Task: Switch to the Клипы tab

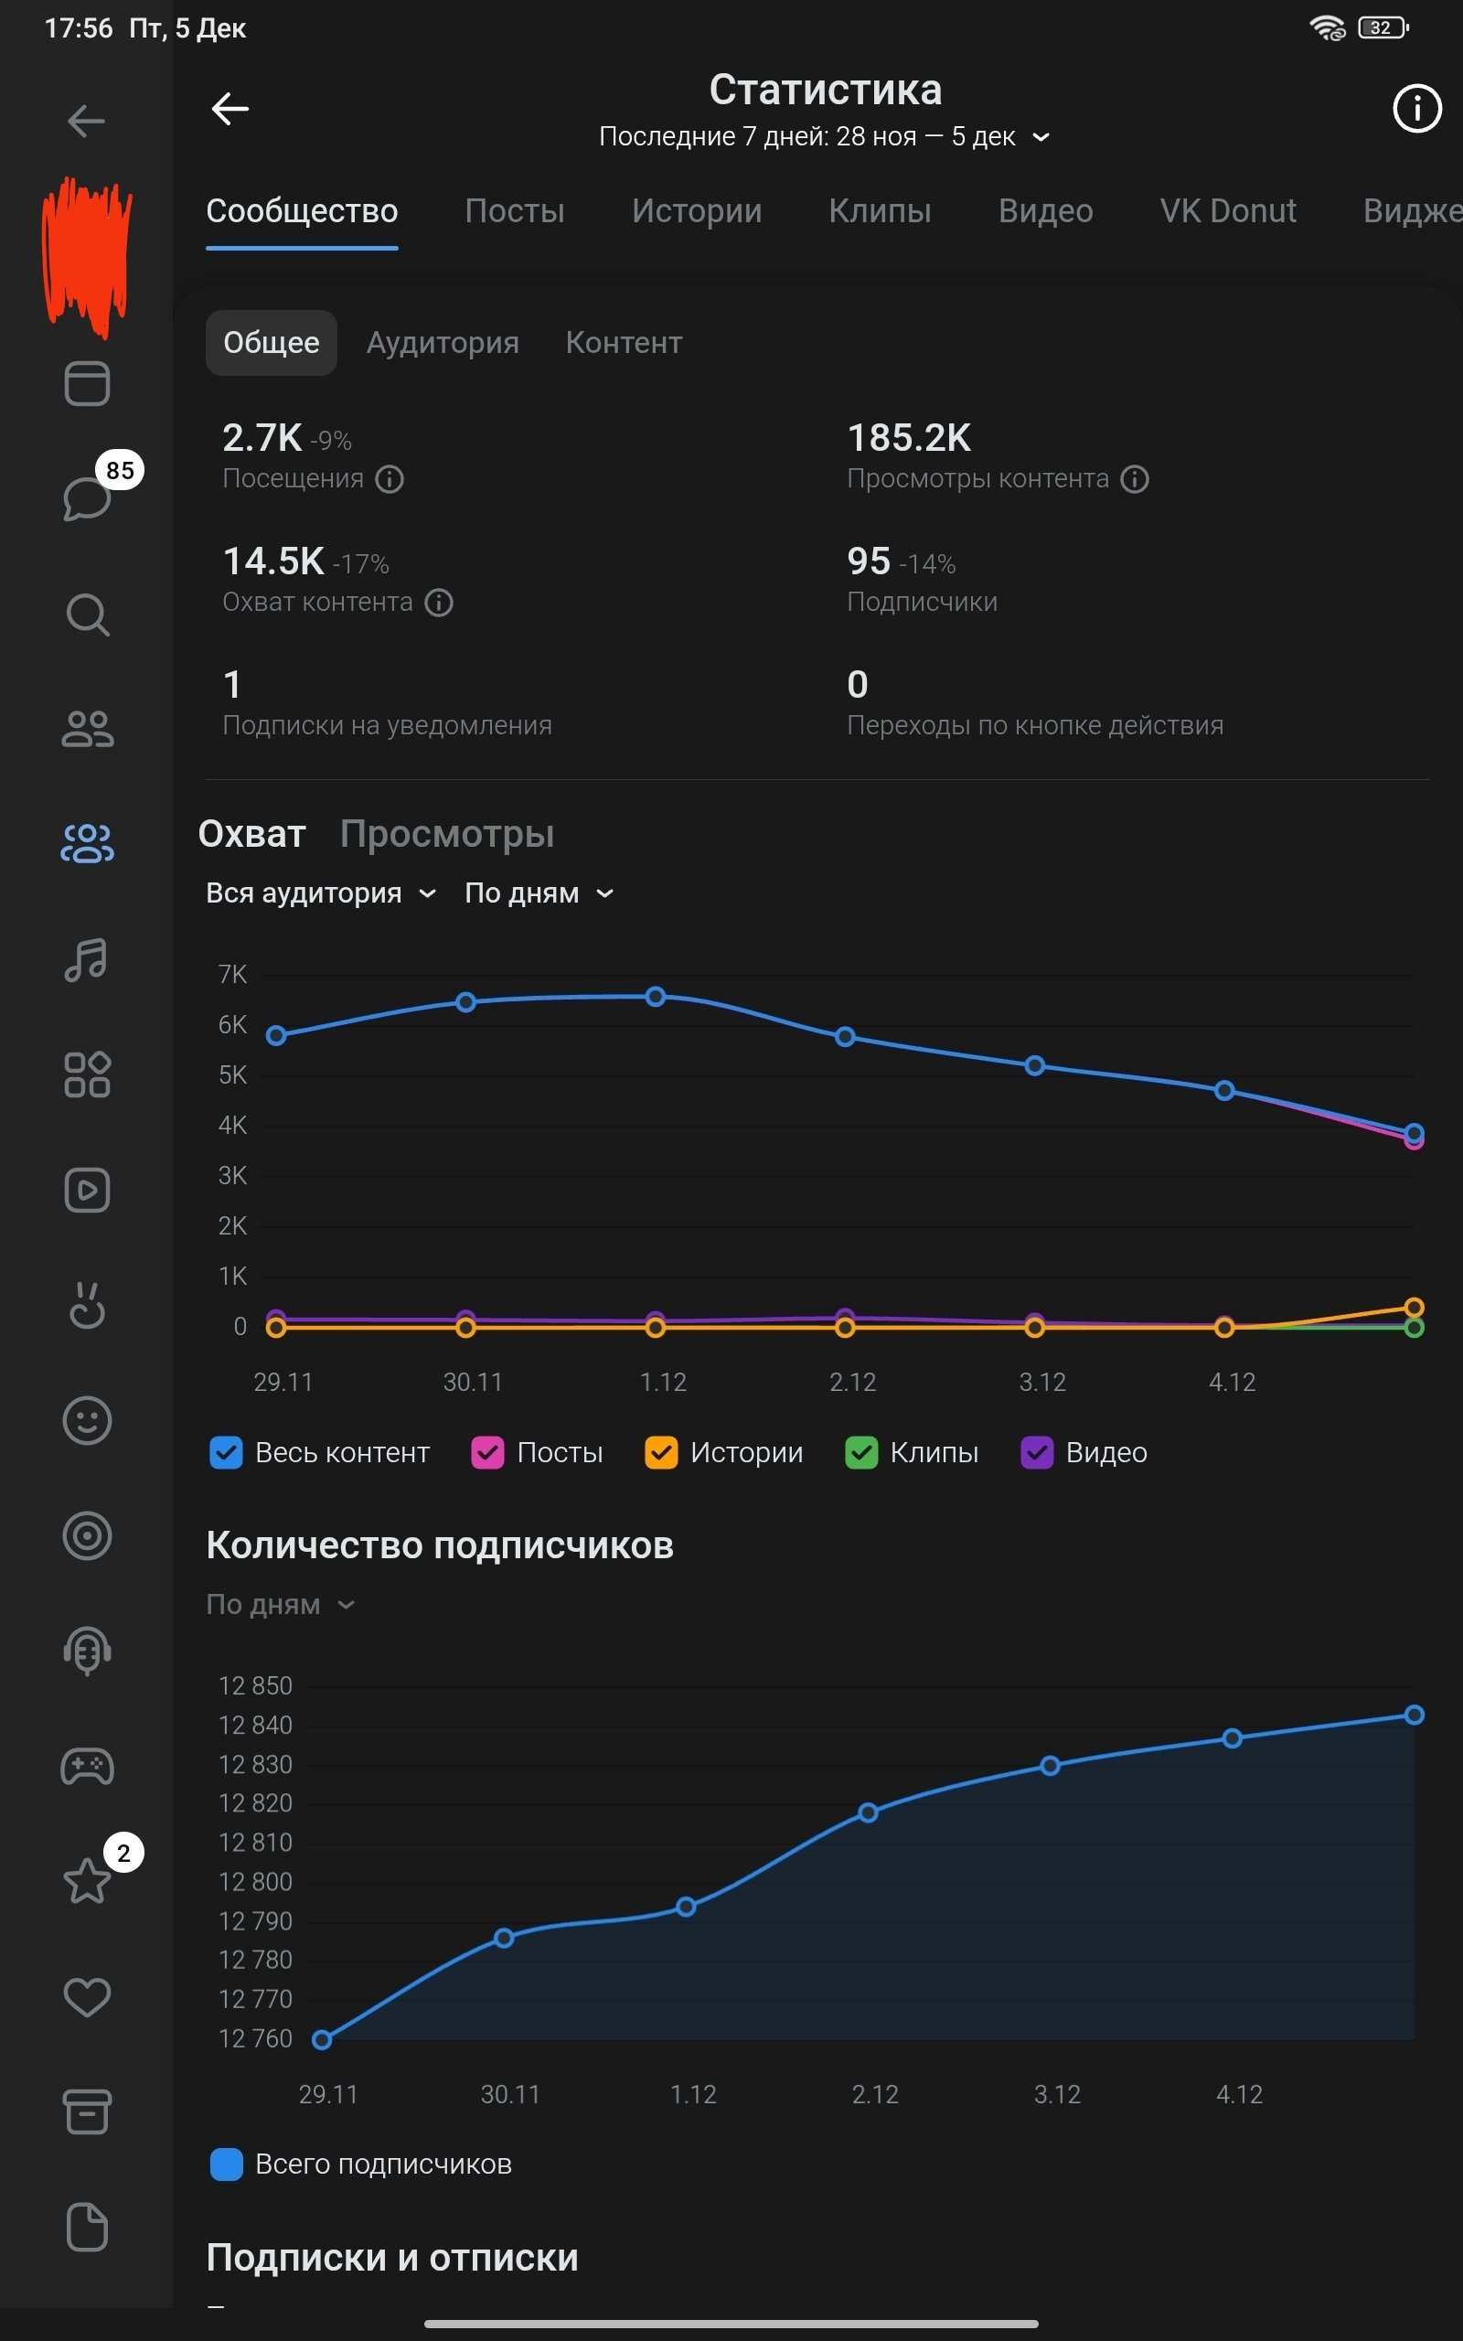Action: coord(880,211)
